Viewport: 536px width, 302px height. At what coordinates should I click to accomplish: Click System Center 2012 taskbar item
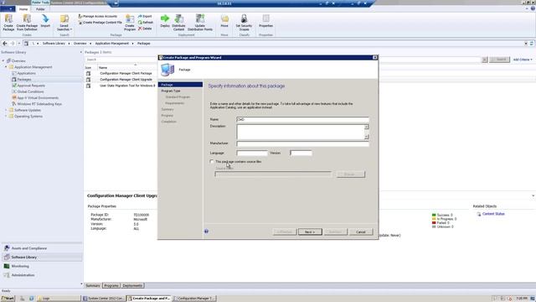(x=104, y=299)
